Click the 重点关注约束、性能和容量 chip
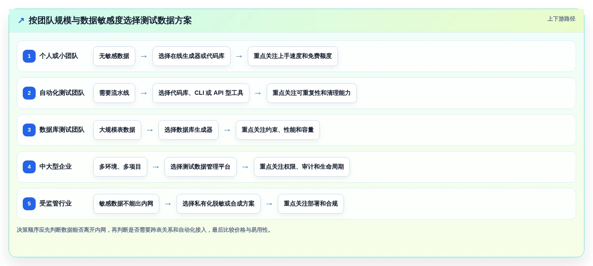The image size is (593, 266). tap(278, 130)
